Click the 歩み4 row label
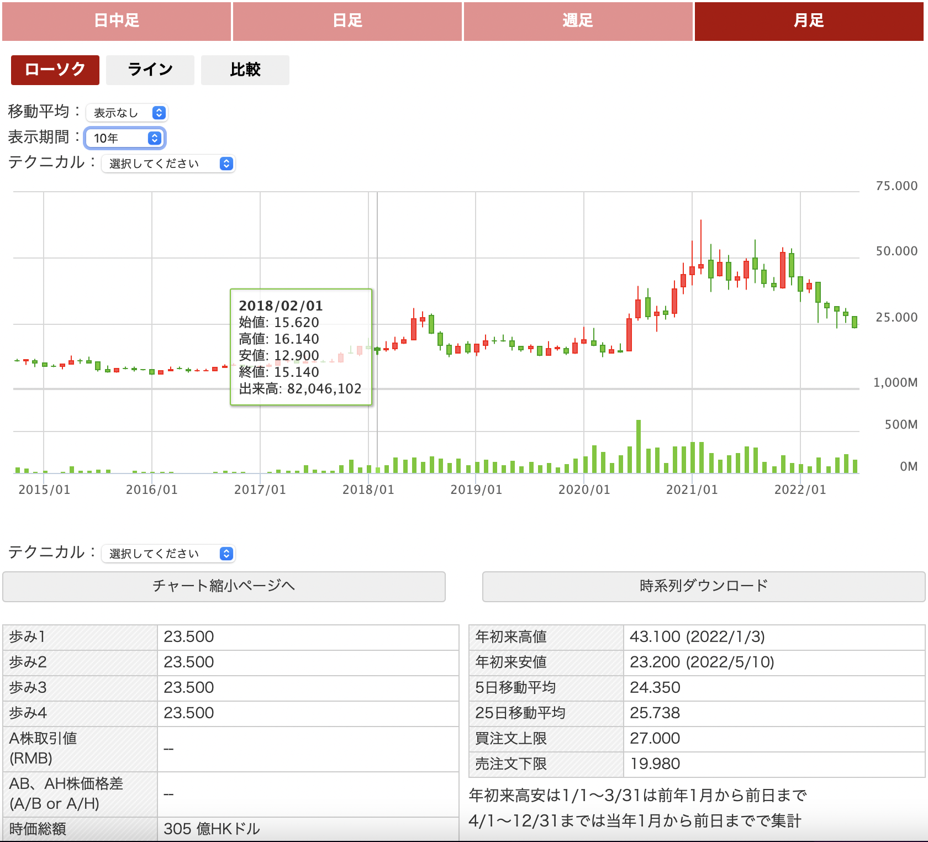This screenshot has height=842, width=928. [28, 713]
